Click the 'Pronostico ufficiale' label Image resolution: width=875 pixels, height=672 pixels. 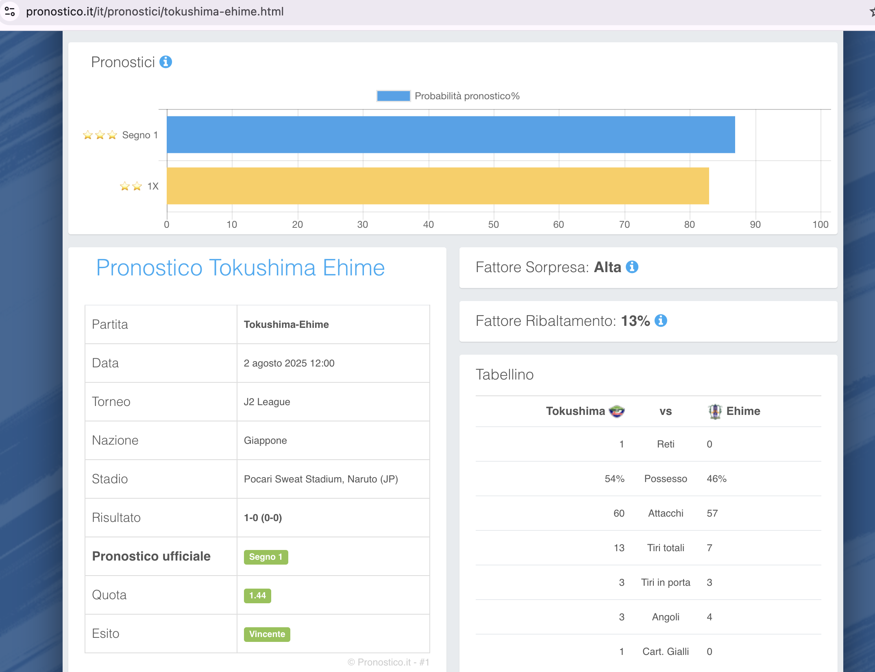[151, 556]
